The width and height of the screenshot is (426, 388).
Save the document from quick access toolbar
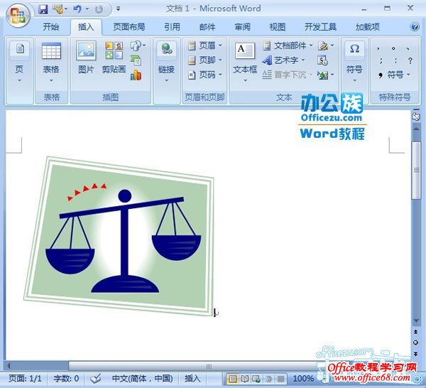tap(43, 9)
